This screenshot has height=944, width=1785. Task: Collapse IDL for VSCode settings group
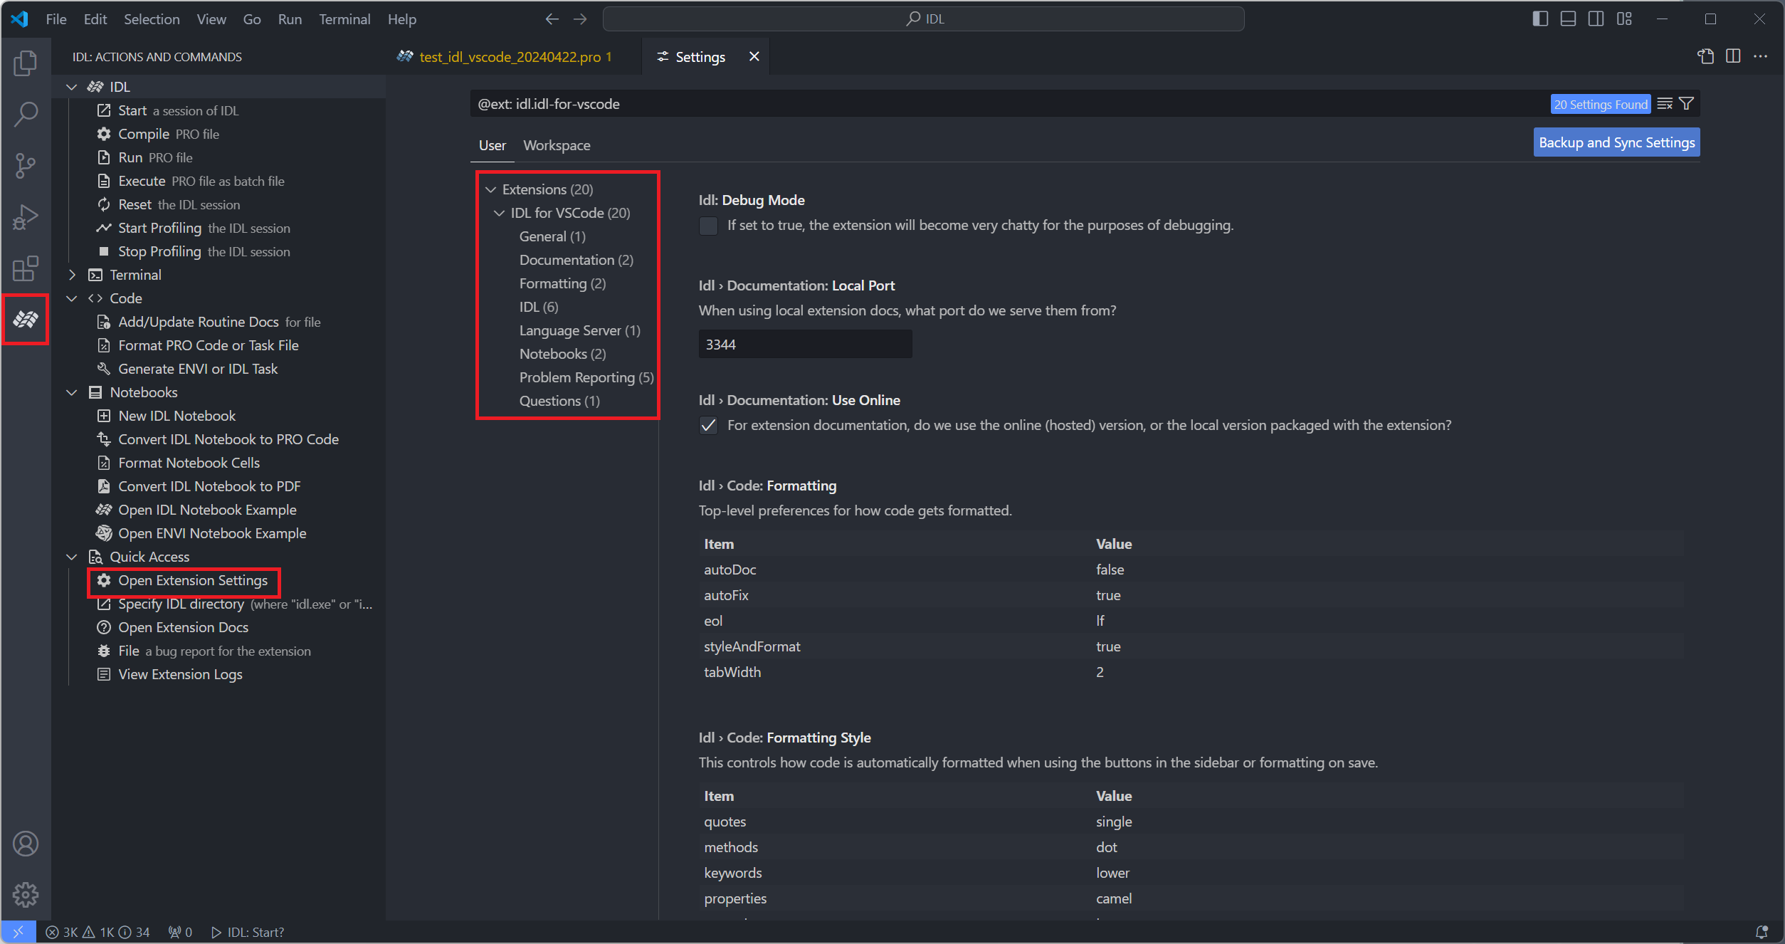click(x=499, y=213)
